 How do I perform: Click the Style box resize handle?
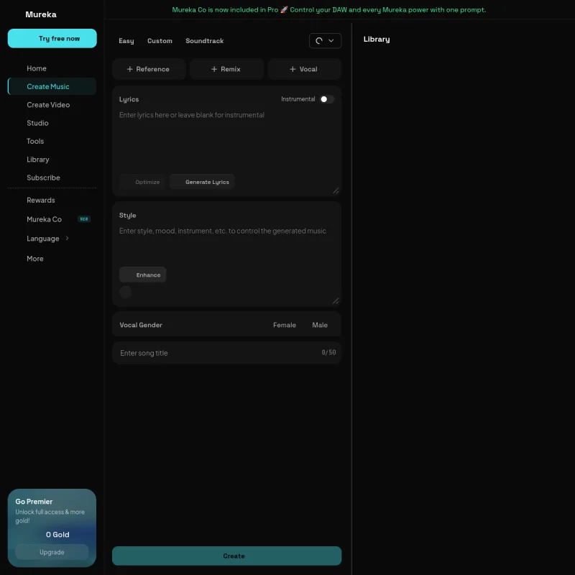point(336,300)
